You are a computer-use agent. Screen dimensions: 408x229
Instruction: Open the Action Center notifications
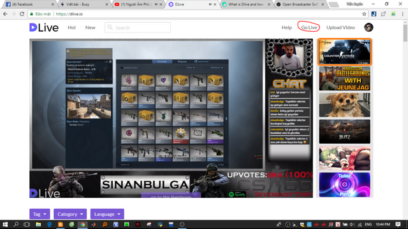tap(398, 225)
